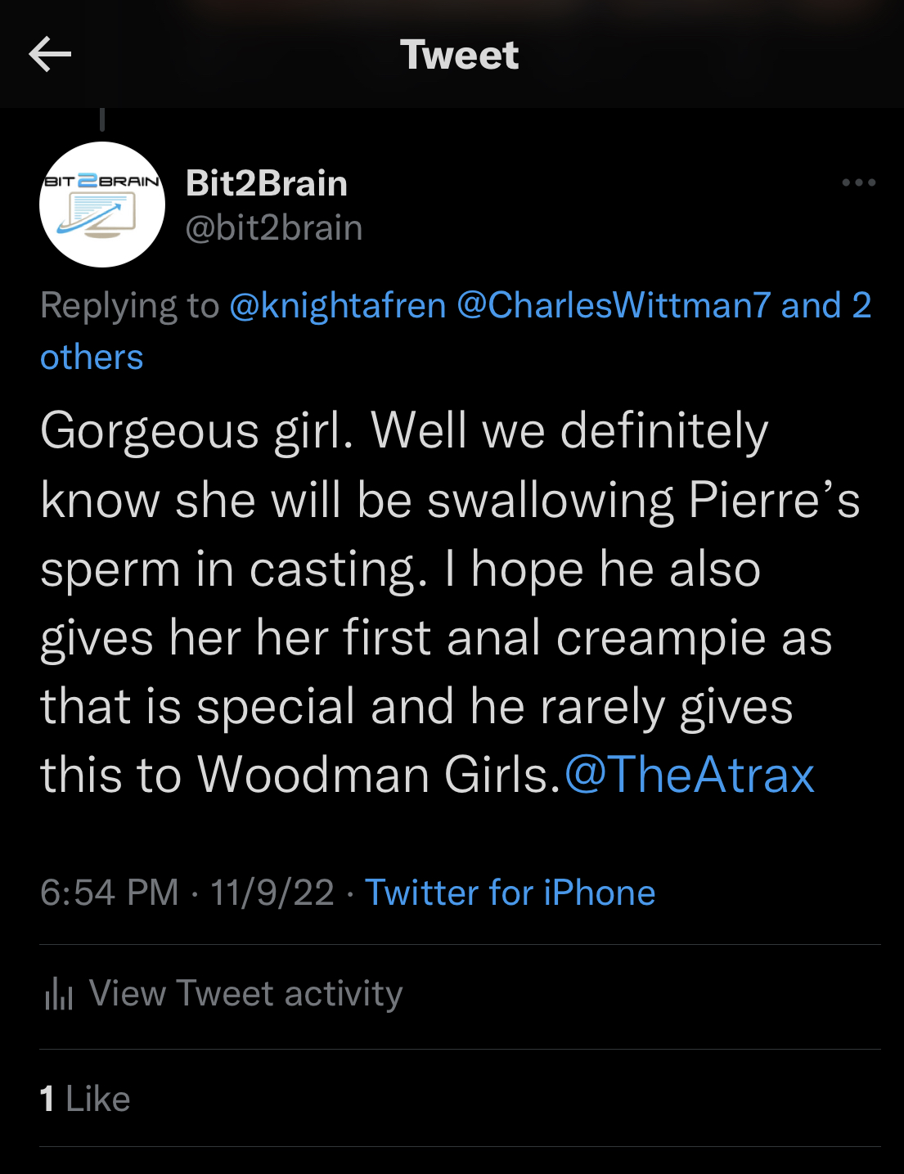
Task: Click the bar chart analytics icon
Action: click(x=59, y=994)
